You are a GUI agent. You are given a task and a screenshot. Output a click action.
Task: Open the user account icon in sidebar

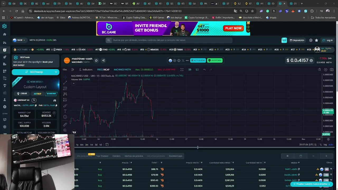click(4, 100)
